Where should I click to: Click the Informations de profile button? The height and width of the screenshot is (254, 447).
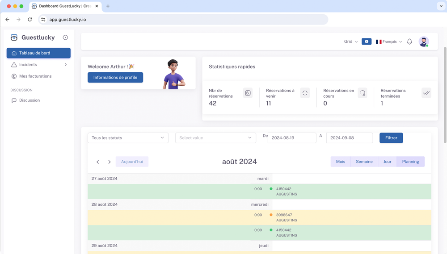point(115,77)
